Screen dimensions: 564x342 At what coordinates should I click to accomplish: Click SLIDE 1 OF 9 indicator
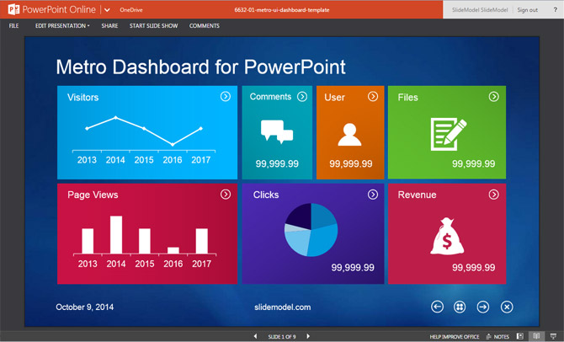(x=282, y=337)
